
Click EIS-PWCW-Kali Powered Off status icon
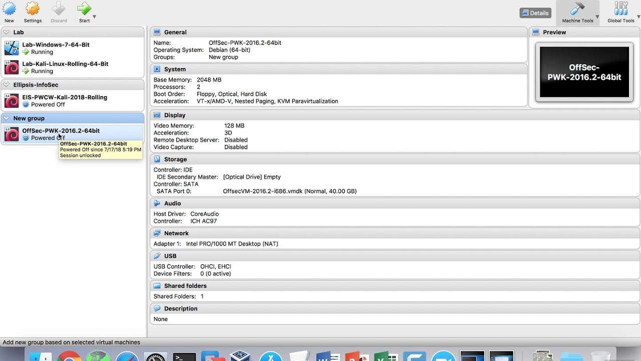click(26, 105)
